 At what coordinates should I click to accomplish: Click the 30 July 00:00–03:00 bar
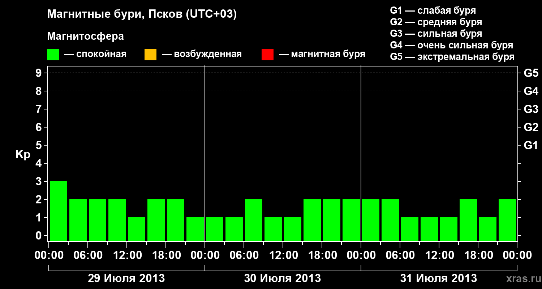click(215, 229)
